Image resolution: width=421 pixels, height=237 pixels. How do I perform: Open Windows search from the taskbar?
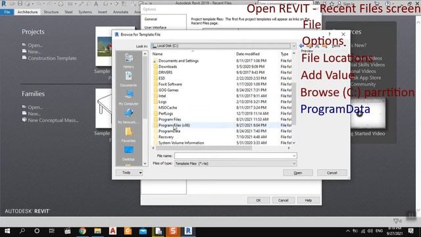click(22, 231)
